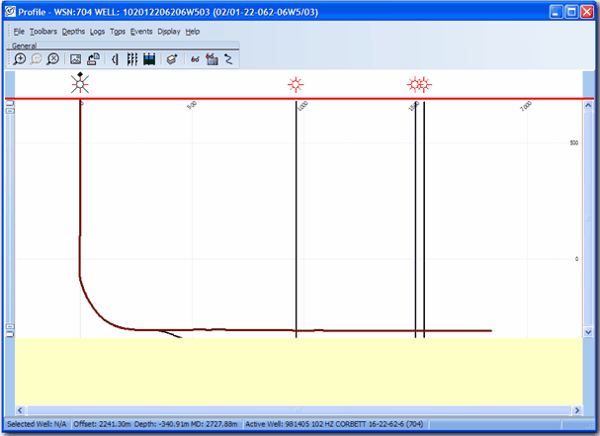The image size is (600, 436).
Task: Click the zoom out magnifier icon
Action: tap(37, 59)
